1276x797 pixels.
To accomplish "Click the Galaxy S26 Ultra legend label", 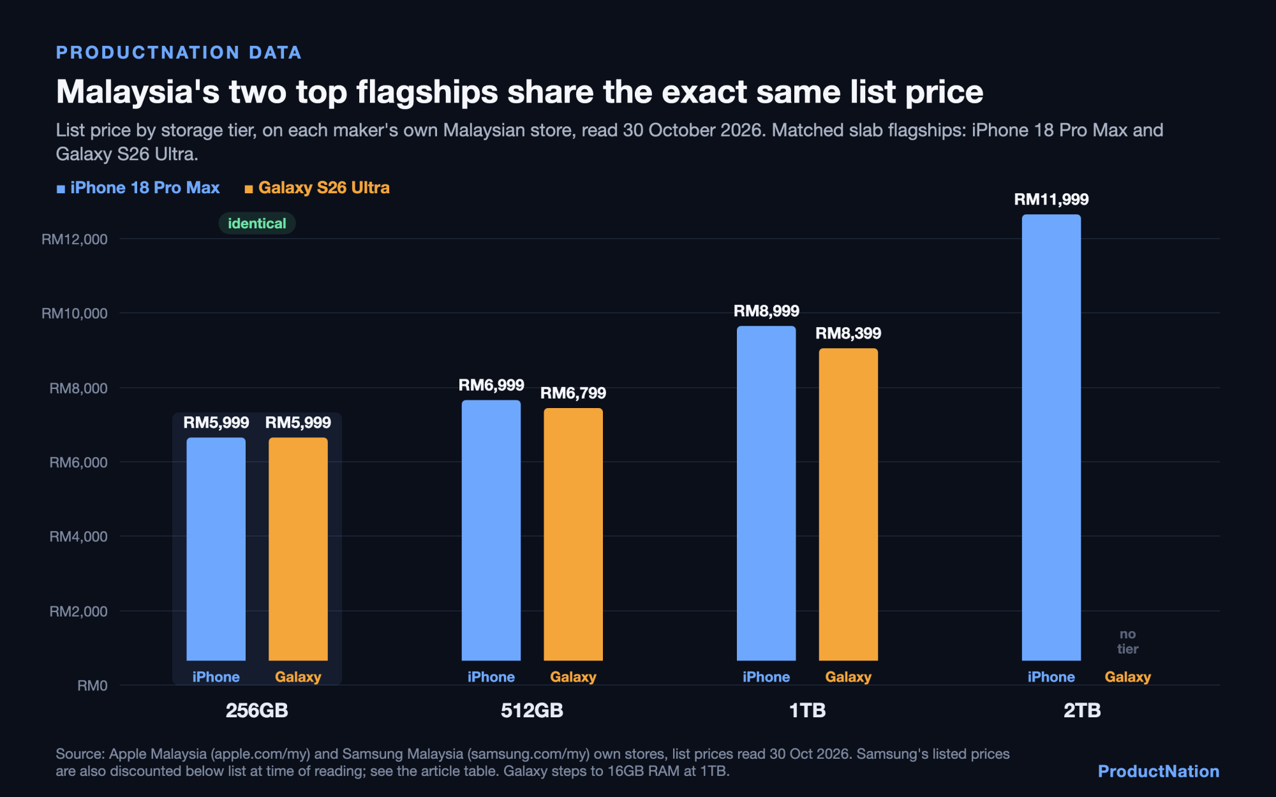I will click(323, 188).
